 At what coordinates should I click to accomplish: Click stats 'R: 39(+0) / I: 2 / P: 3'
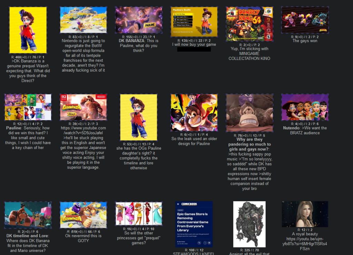83,124
